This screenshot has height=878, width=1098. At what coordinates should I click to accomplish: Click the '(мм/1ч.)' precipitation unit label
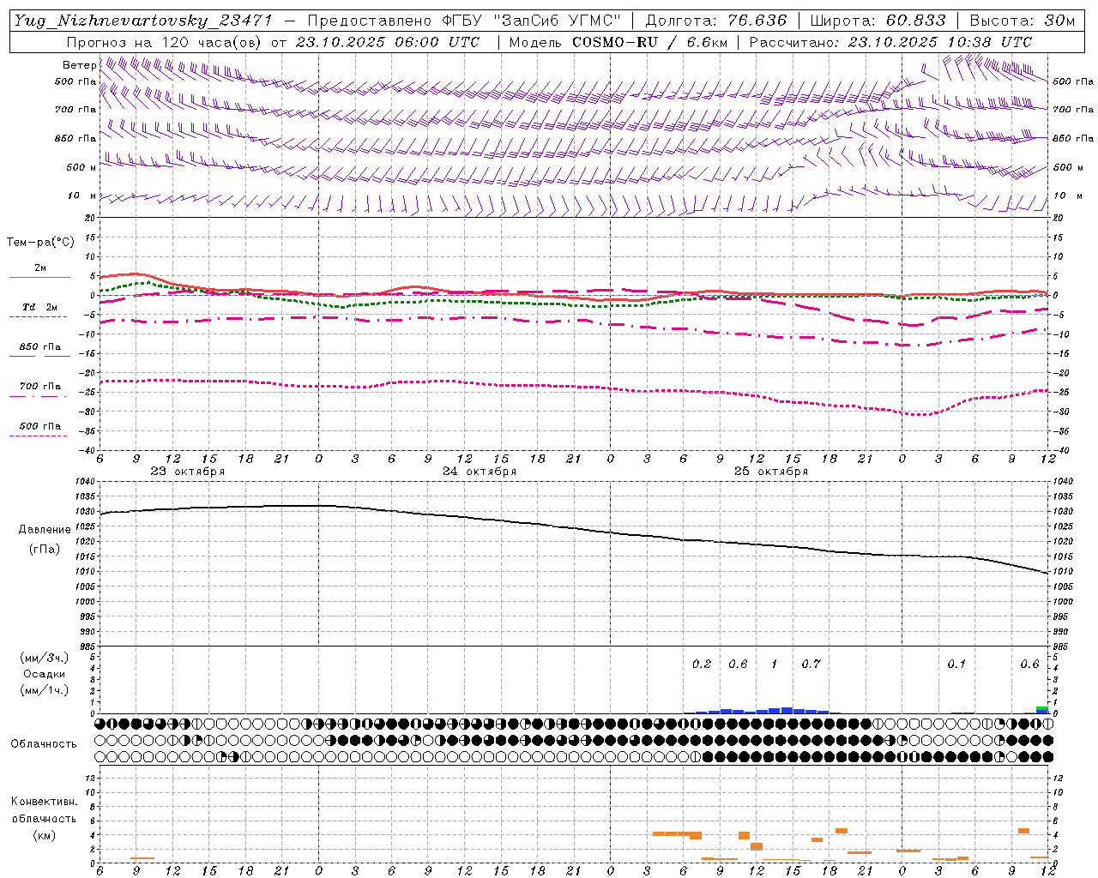[x=43, y=690]
